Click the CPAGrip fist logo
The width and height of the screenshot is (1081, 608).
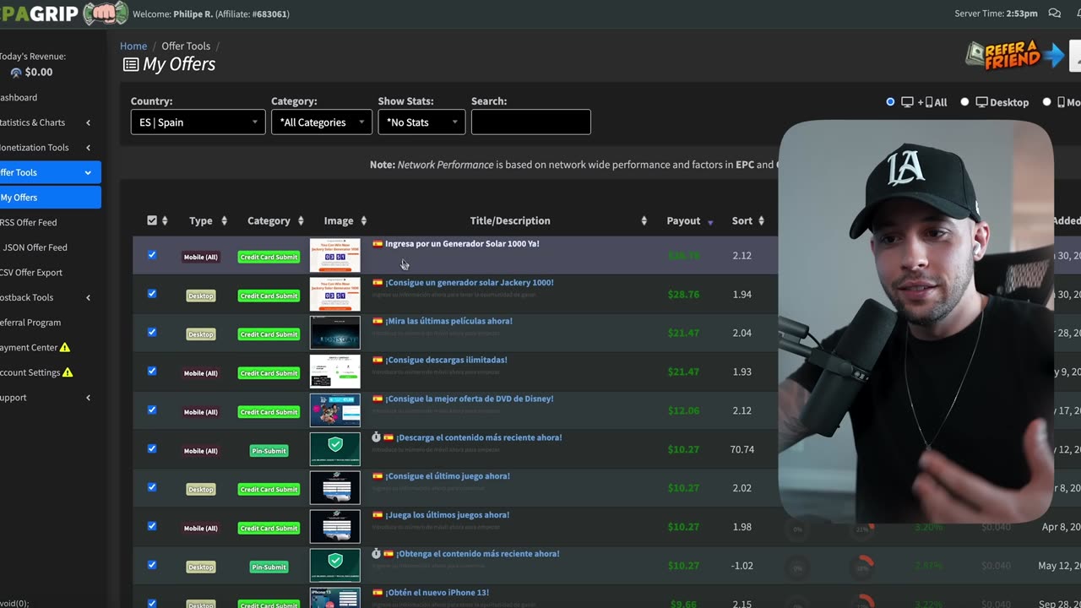click(x=106, y=14)
